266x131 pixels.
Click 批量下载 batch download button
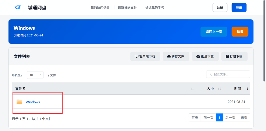tap(205, 56)
